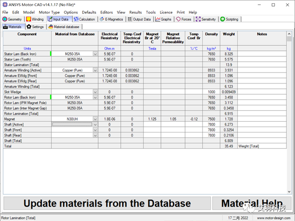Click the Settings gear sub-tab icon
The height and width of the screenshot is (221, 295).
coord(29,27)
